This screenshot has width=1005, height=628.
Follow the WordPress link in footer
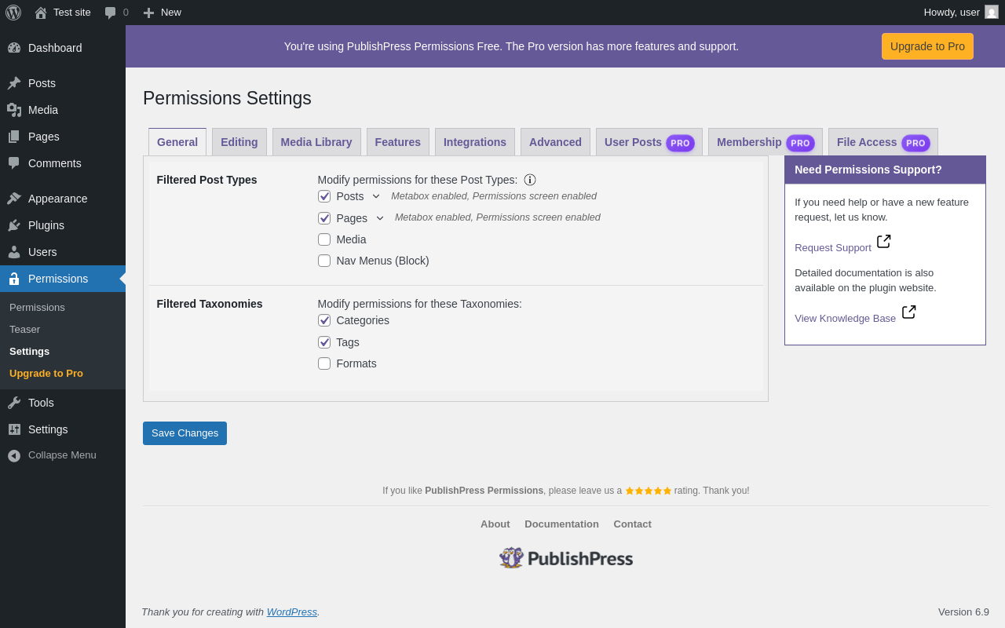pos(292,612)
